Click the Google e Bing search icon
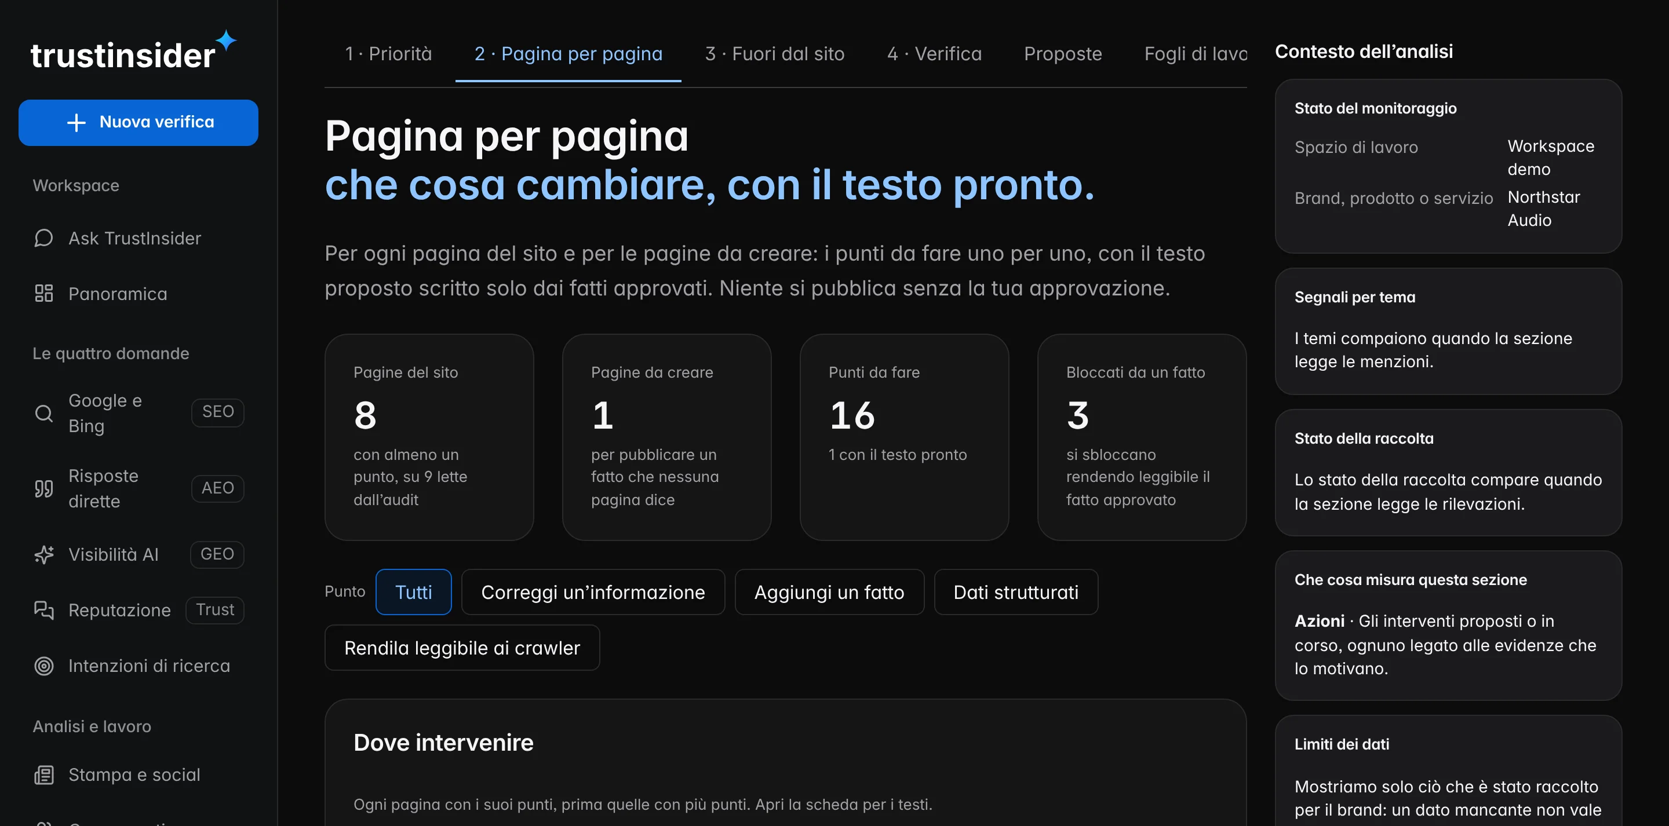 (43, 414)
